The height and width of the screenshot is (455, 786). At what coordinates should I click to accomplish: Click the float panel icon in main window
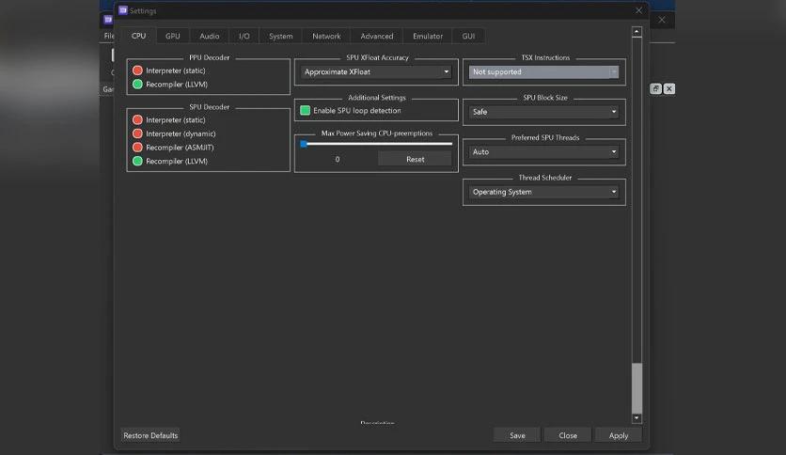point(655,88)
